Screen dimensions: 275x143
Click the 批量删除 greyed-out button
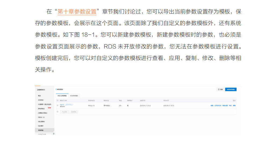click(x=74, y=112)
